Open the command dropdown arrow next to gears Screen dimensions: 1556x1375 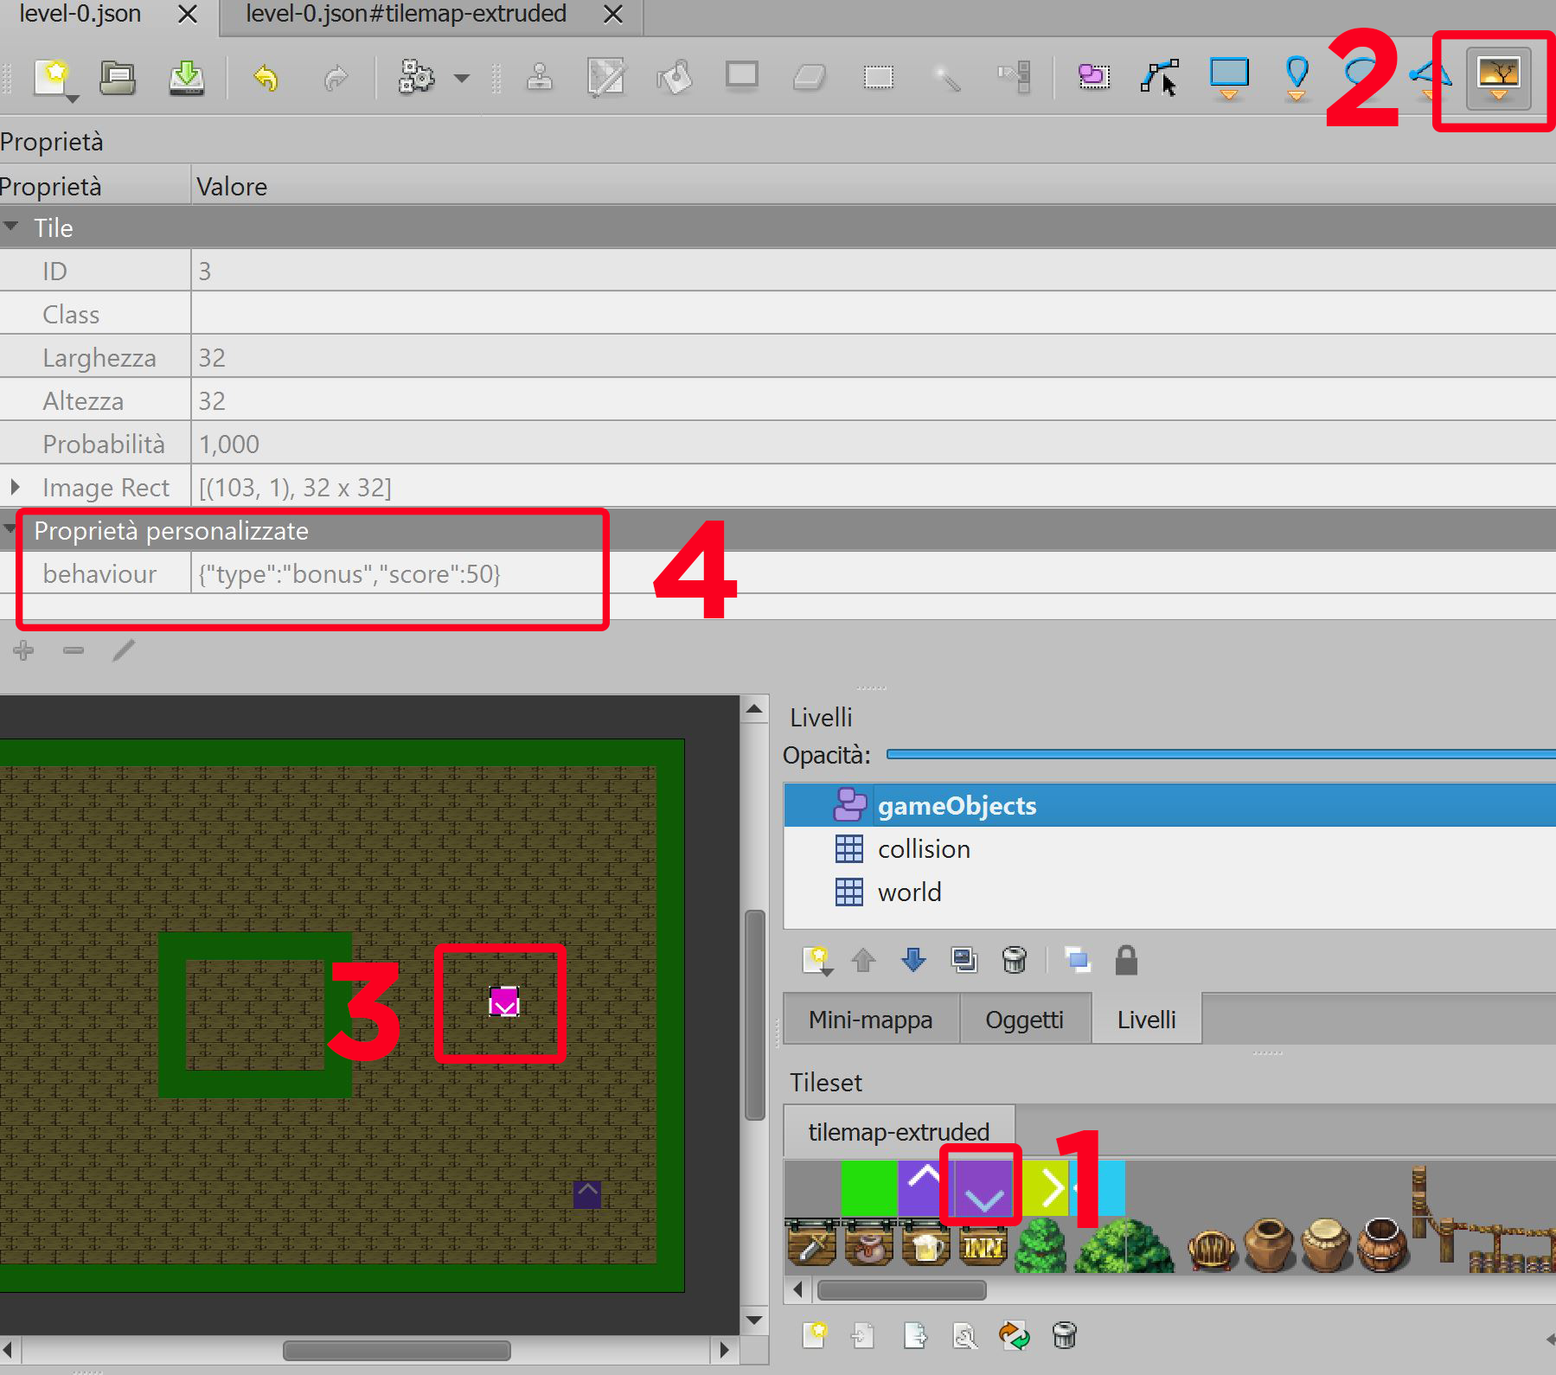click(x=463, y=79)
